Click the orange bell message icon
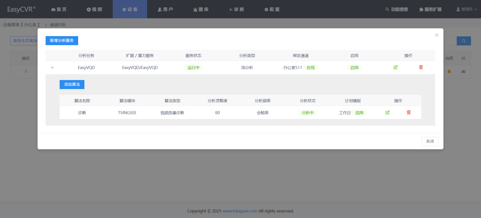The width and height of the screenshot is (481, 218). (x=449, y=71)
